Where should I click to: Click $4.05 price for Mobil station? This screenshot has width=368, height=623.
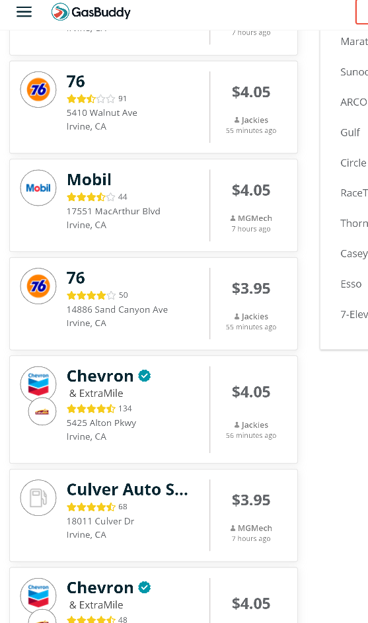(x=251, y=190)
